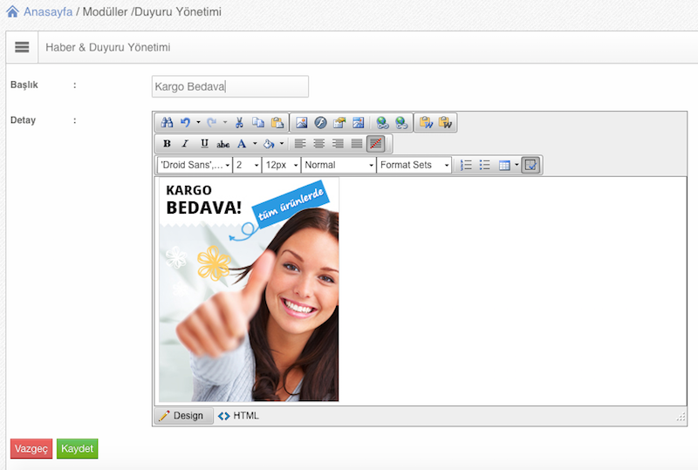Copy selection with the copy icon
The height and width of the screenshot is (470, 698).
click(258, 122)
